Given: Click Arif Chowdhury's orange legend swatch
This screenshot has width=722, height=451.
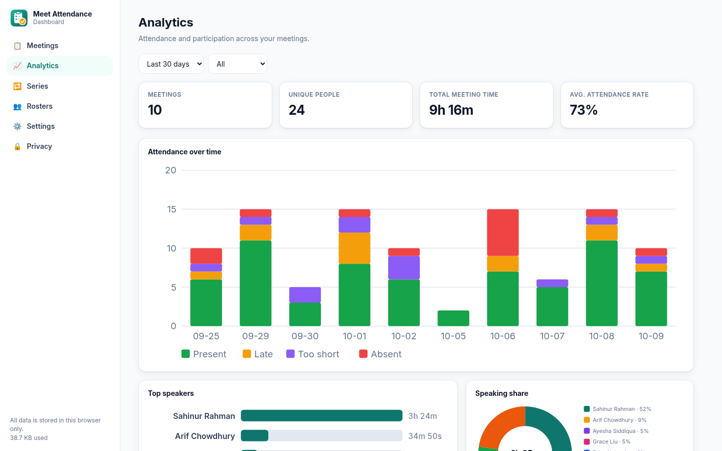Looking at the screenshot, I should click(587, 420).
